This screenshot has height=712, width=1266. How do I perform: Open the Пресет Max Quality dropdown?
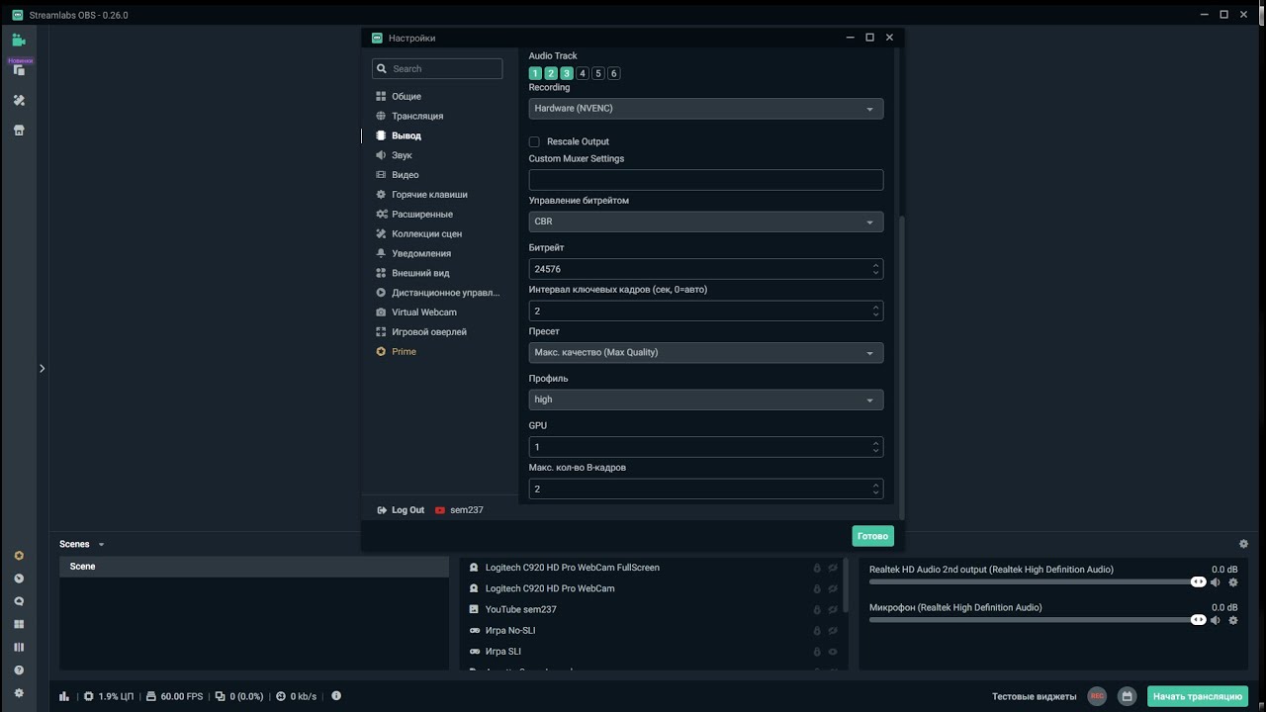click(706, 353)
